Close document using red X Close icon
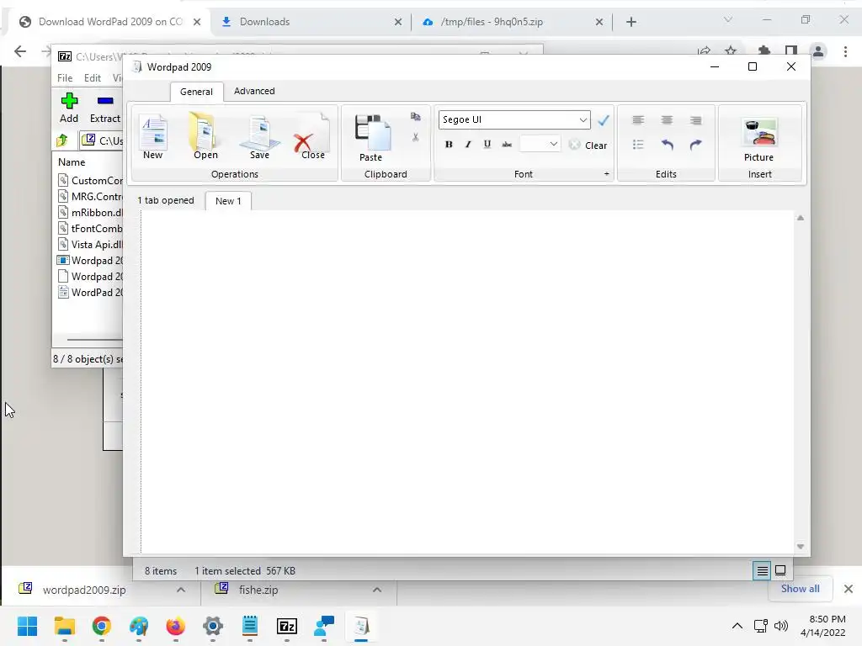The height and width of the screenshot is (646, 862). tap(311, 137)
